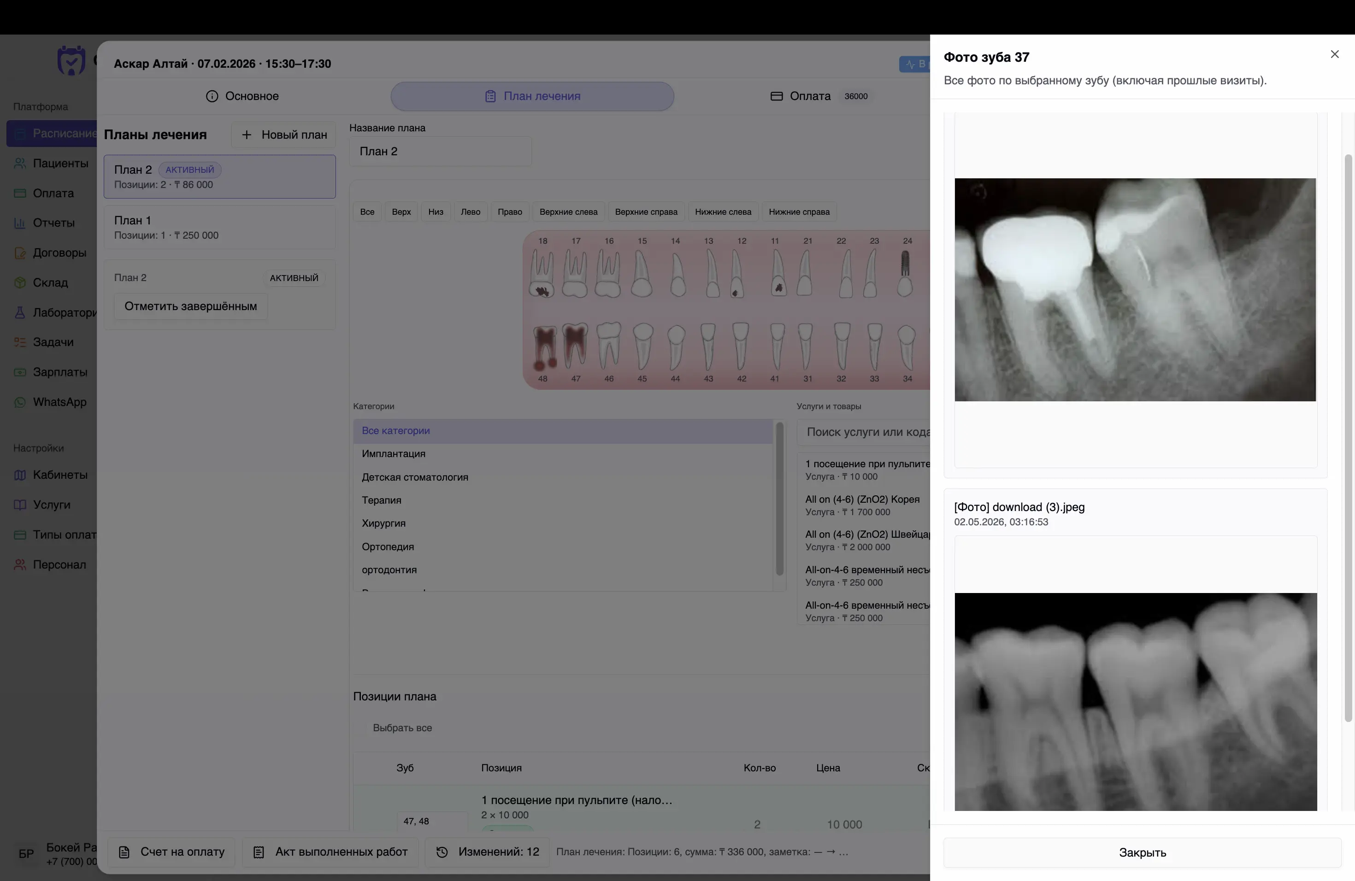This screenshot has width=1355, height=881.
Task: Open Акт выполненных работ document
Action: tap(330, 852)
